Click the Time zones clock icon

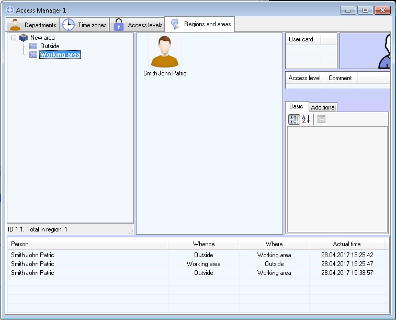coord(69,25)
